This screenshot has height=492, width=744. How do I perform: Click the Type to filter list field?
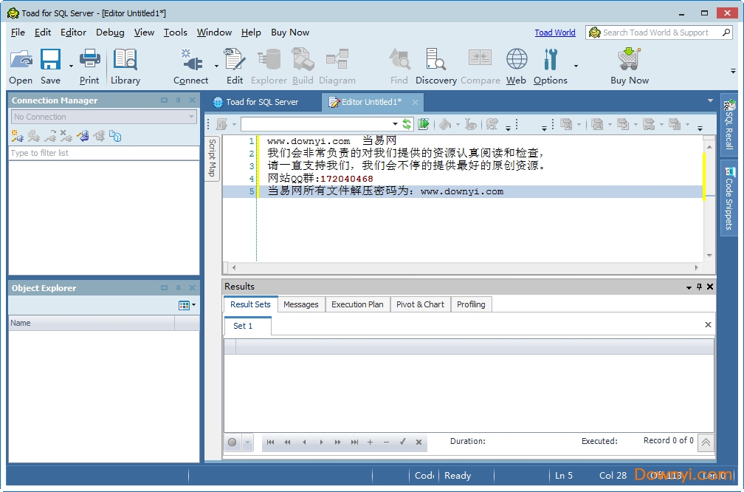103,153
